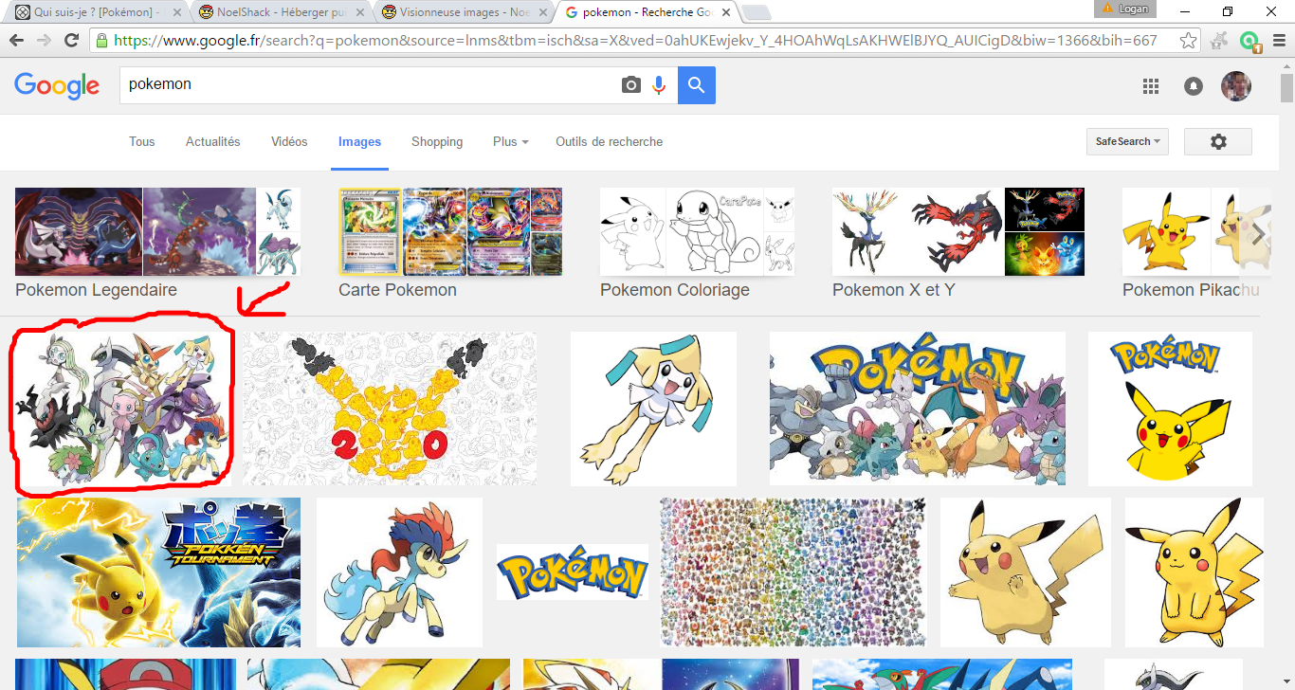Click inside the pokemon search box

[x=370, y=84]
